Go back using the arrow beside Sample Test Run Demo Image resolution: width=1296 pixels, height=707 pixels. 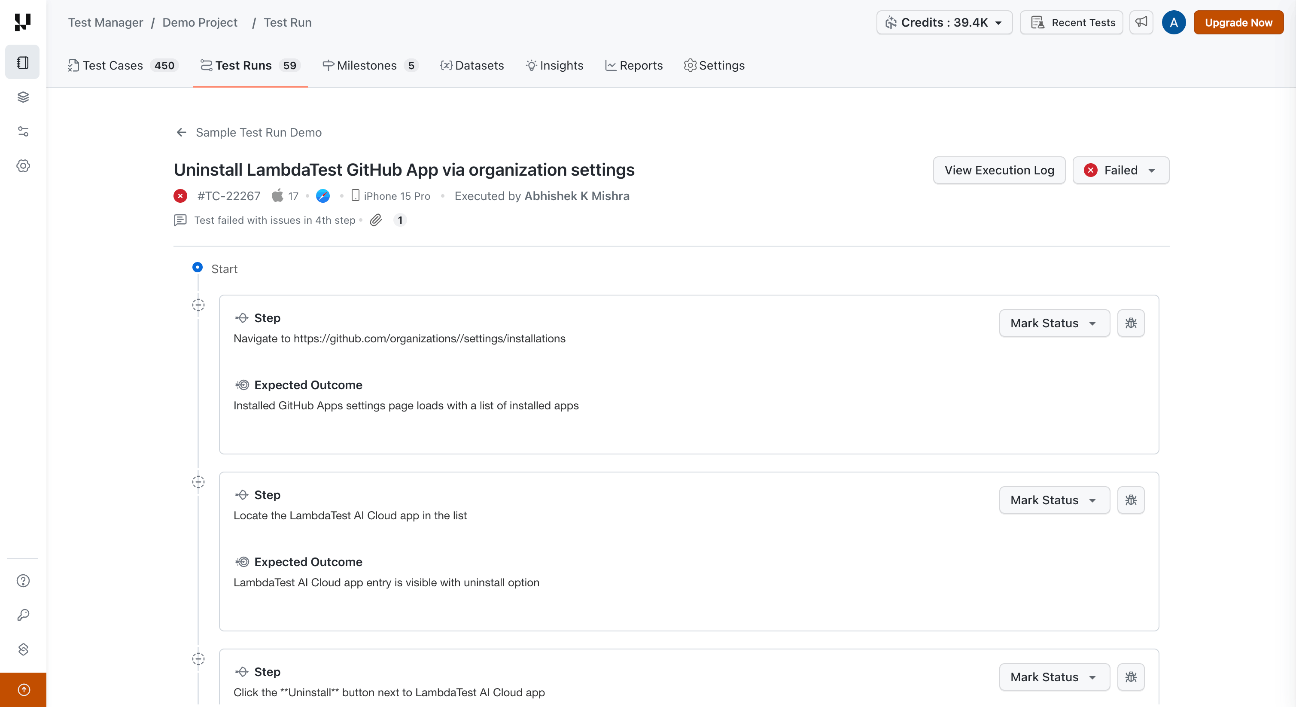coord(181,132)
